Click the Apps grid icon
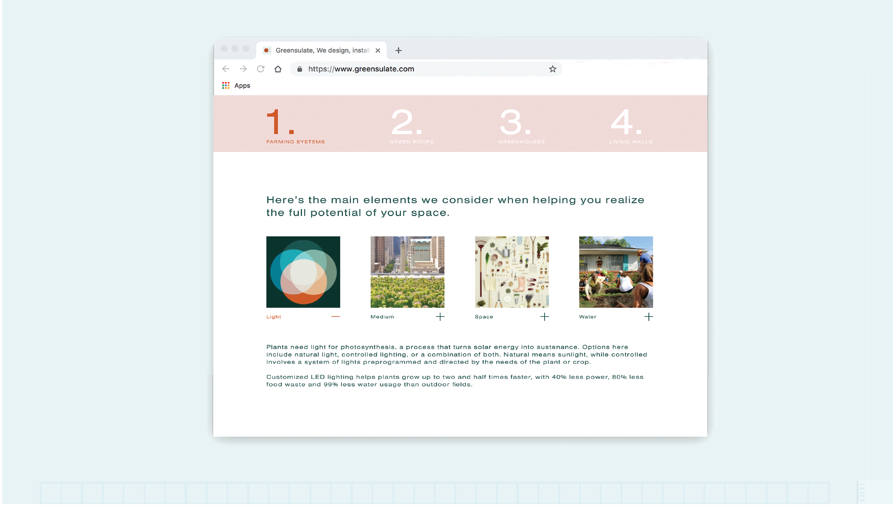The width and height of the screenshot is (893, 505). [x=226, y=86]
